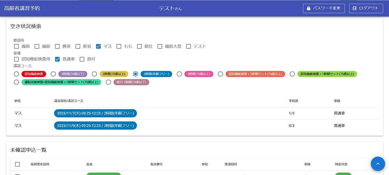Image resolution: width=389 pixels, height=175 pixels.
Task: Click the 受講日時 column header
Action: [231, 164]
